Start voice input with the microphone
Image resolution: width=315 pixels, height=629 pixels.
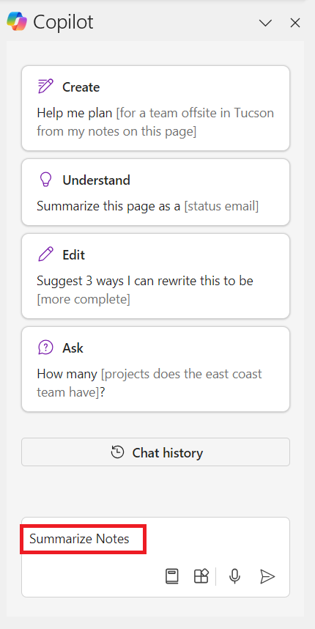[x=235, y=576]
